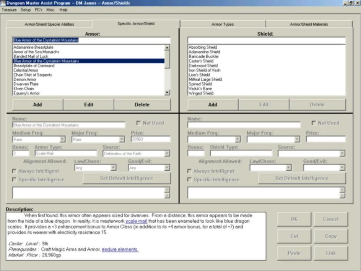Click the Add button under Shield list

(213, 104)
